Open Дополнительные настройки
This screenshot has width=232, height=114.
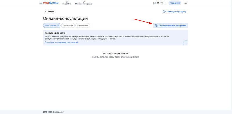[171, 25]
